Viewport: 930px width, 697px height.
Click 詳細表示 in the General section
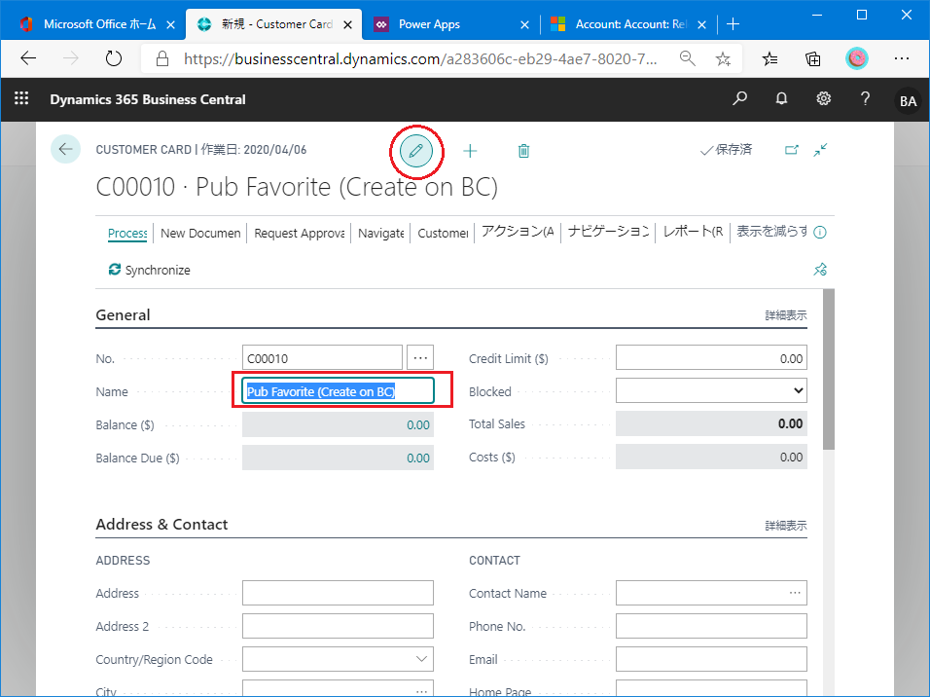786,315
